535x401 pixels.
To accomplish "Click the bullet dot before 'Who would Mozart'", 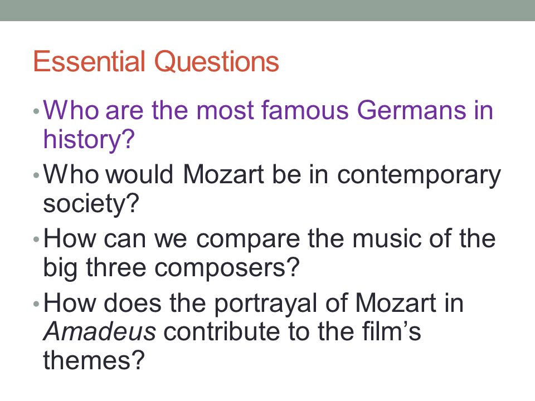I will click(x=37, y=175).
